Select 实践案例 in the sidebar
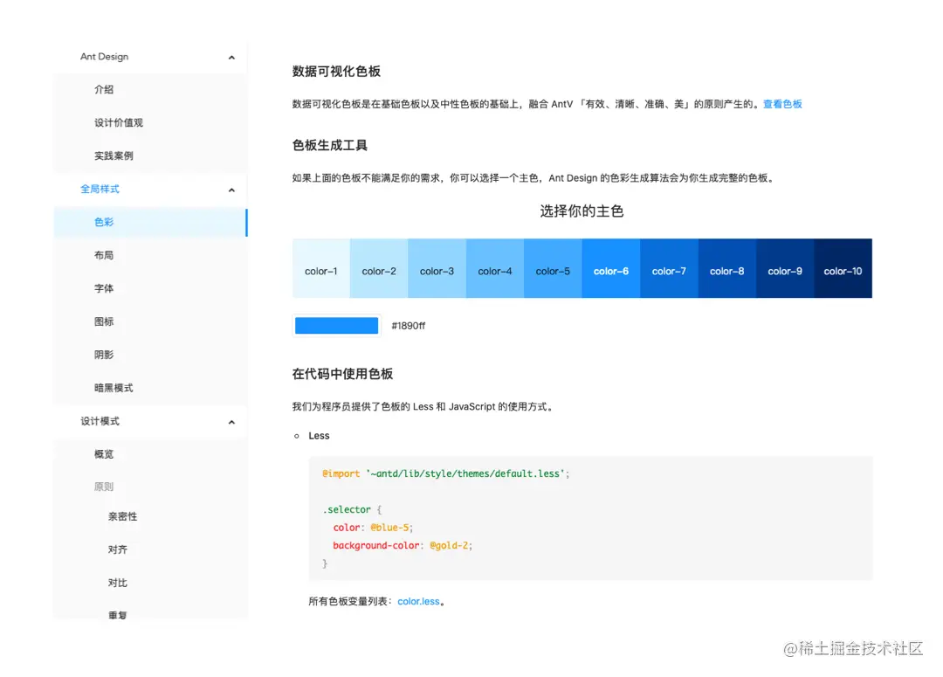 [x=115, y=155]
